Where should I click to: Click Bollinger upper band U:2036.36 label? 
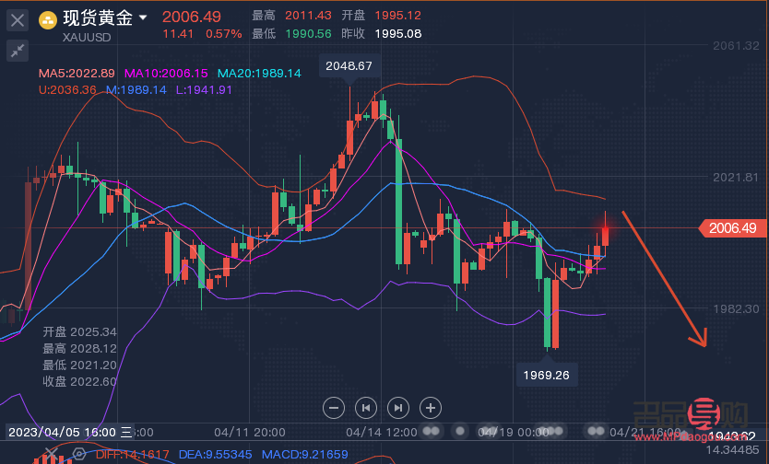click(67, 89)
